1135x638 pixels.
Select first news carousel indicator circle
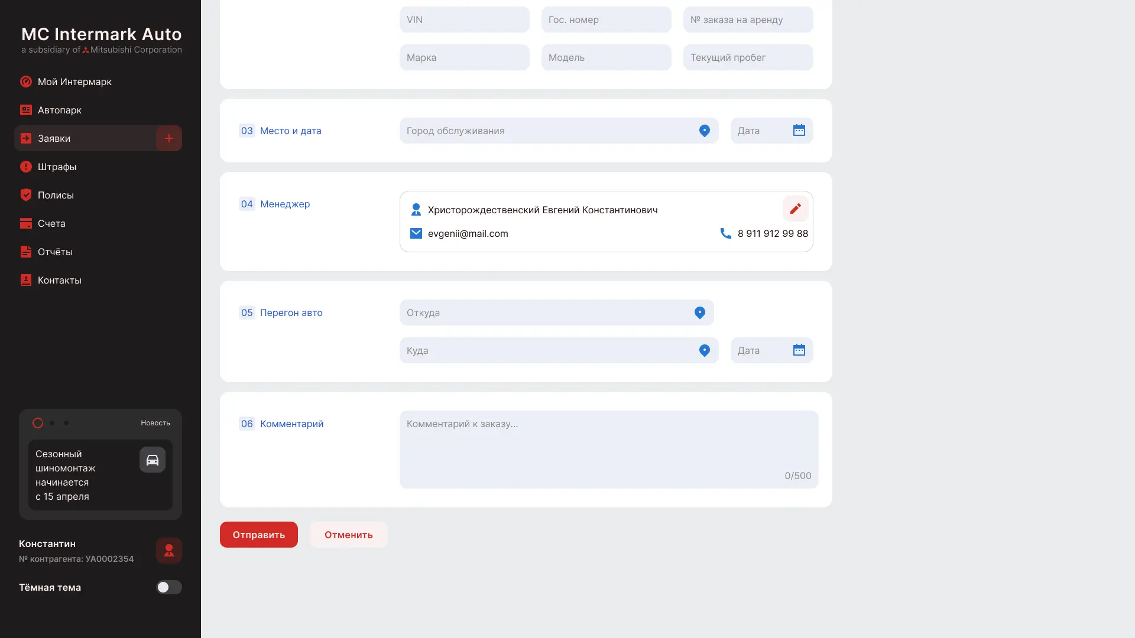pos(38,423)
